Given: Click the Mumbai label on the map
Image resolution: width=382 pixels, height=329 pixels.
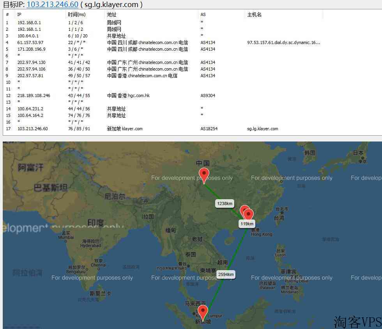Looking at the screenshot, I should click(x=65, y=237).
